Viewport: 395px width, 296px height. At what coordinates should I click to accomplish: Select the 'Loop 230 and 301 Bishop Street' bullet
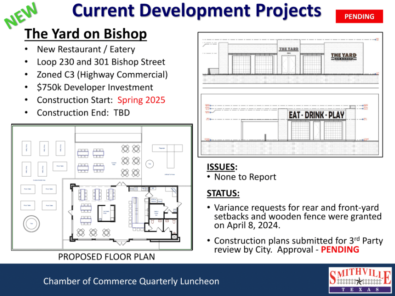(x=101, y=62)
